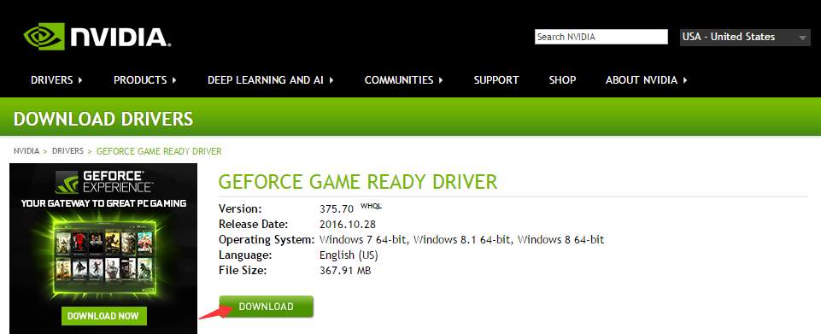Focus the Search NVIDIA field
This screenshot has width=821, height=334.
(x=601, y=37)
